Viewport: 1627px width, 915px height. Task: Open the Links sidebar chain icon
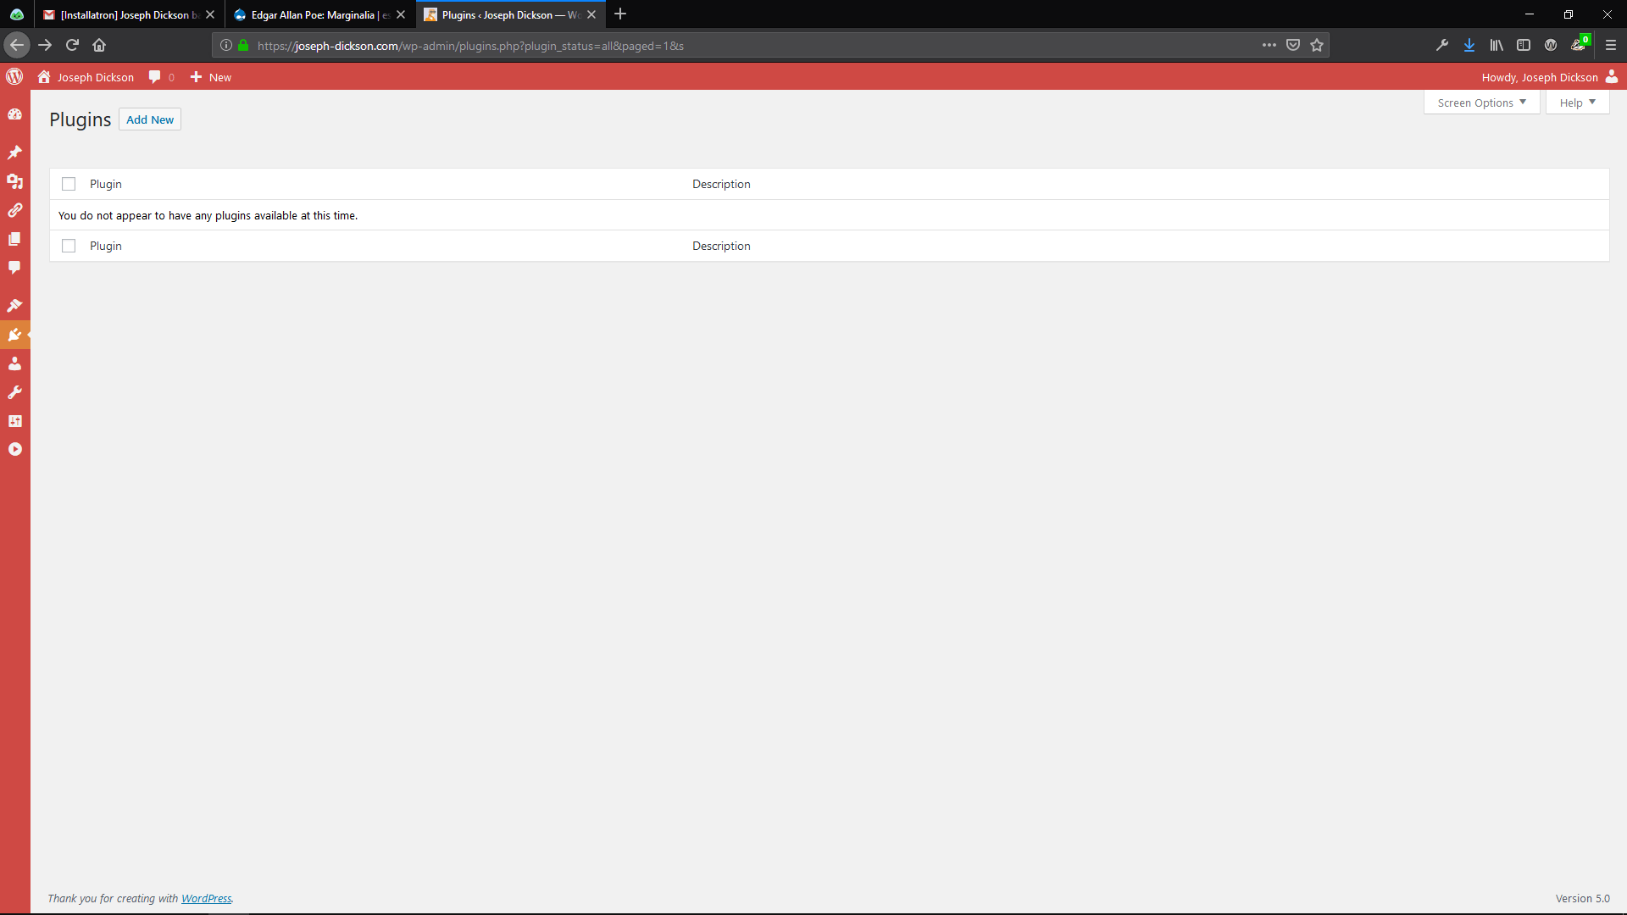coord(14,210)
